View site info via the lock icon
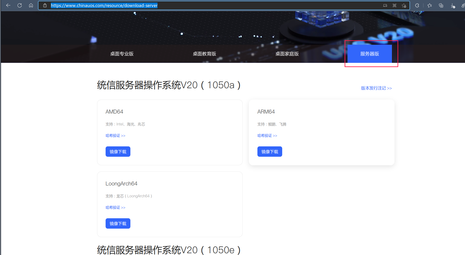The height and width of the screenshot is (255, 465). coord(45,5)
